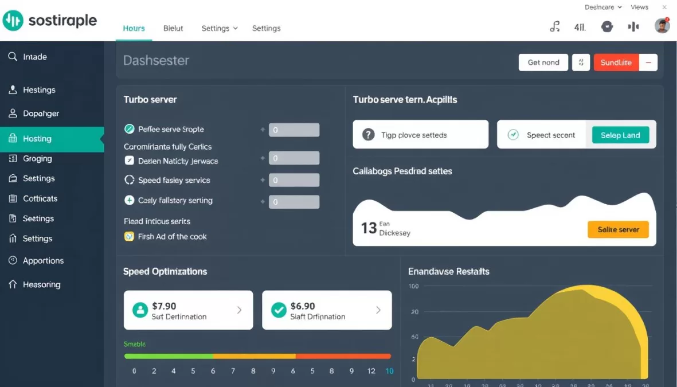Expand the $7.90 Sut Dertination chevron

[x=241, y=310]
